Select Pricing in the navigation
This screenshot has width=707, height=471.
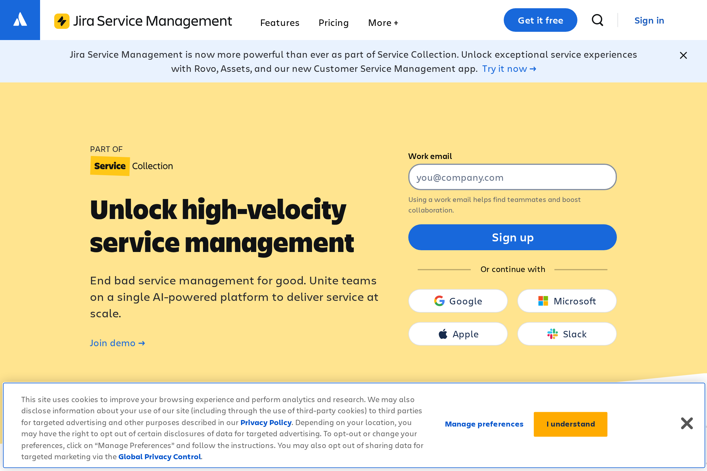click(334, 23)
